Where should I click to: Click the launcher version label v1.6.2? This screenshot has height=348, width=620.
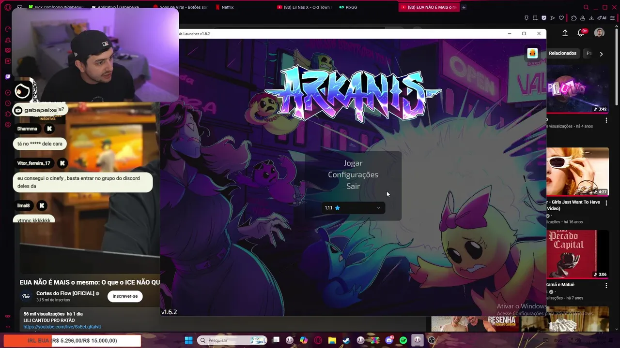click(169, 312)
